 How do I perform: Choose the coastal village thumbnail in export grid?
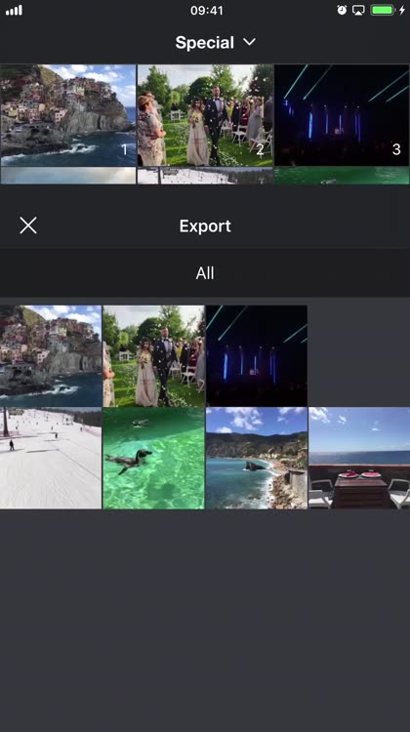point(51,355)
